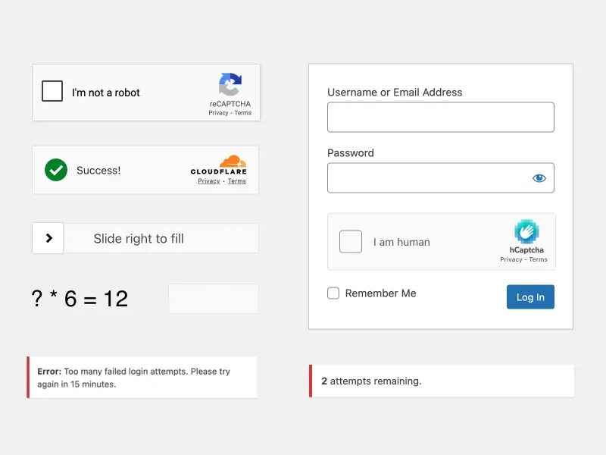Click the "hCaptcha" brand text
The width and height of the screenshot is (606, 455).
tap(526, 250)
